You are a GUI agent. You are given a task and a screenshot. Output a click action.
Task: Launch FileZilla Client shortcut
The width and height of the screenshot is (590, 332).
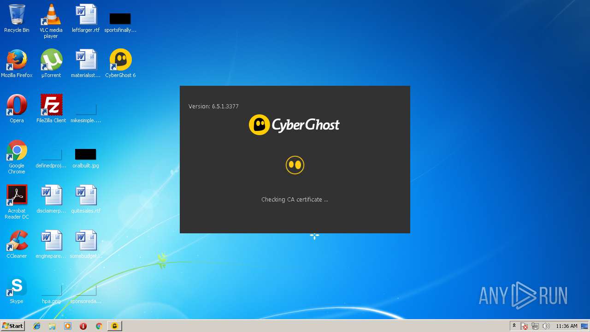point(51,109)
